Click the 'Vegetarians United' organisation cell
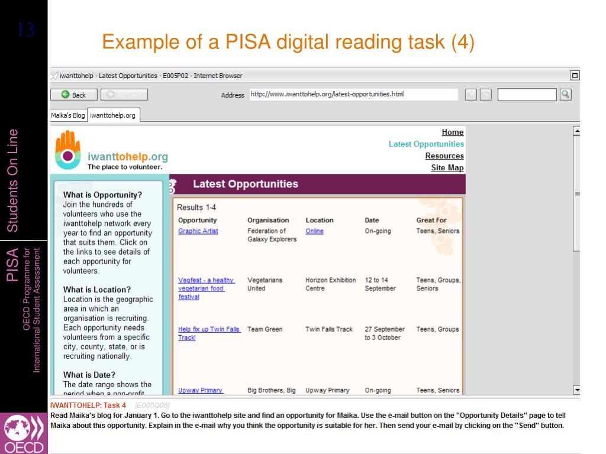Viewport: 606px width, 454px height. [265, 284]
